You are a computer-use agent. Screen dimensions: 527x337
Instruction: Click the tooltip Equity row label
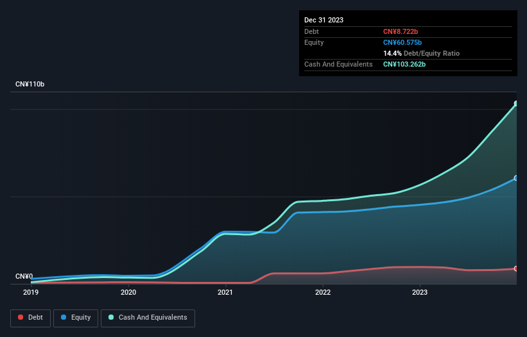point(314,42)
